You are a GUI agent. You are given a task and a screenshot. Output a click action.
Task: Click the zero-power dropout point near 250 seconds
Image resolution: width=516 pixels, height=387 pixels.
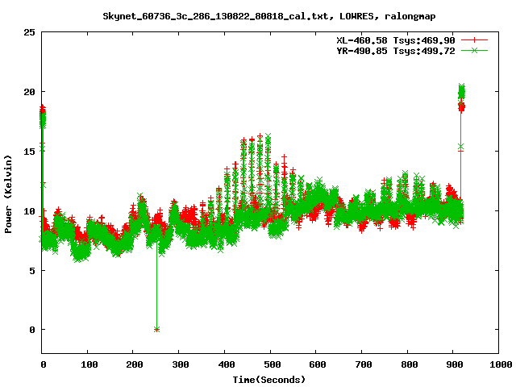click(156, 330)
